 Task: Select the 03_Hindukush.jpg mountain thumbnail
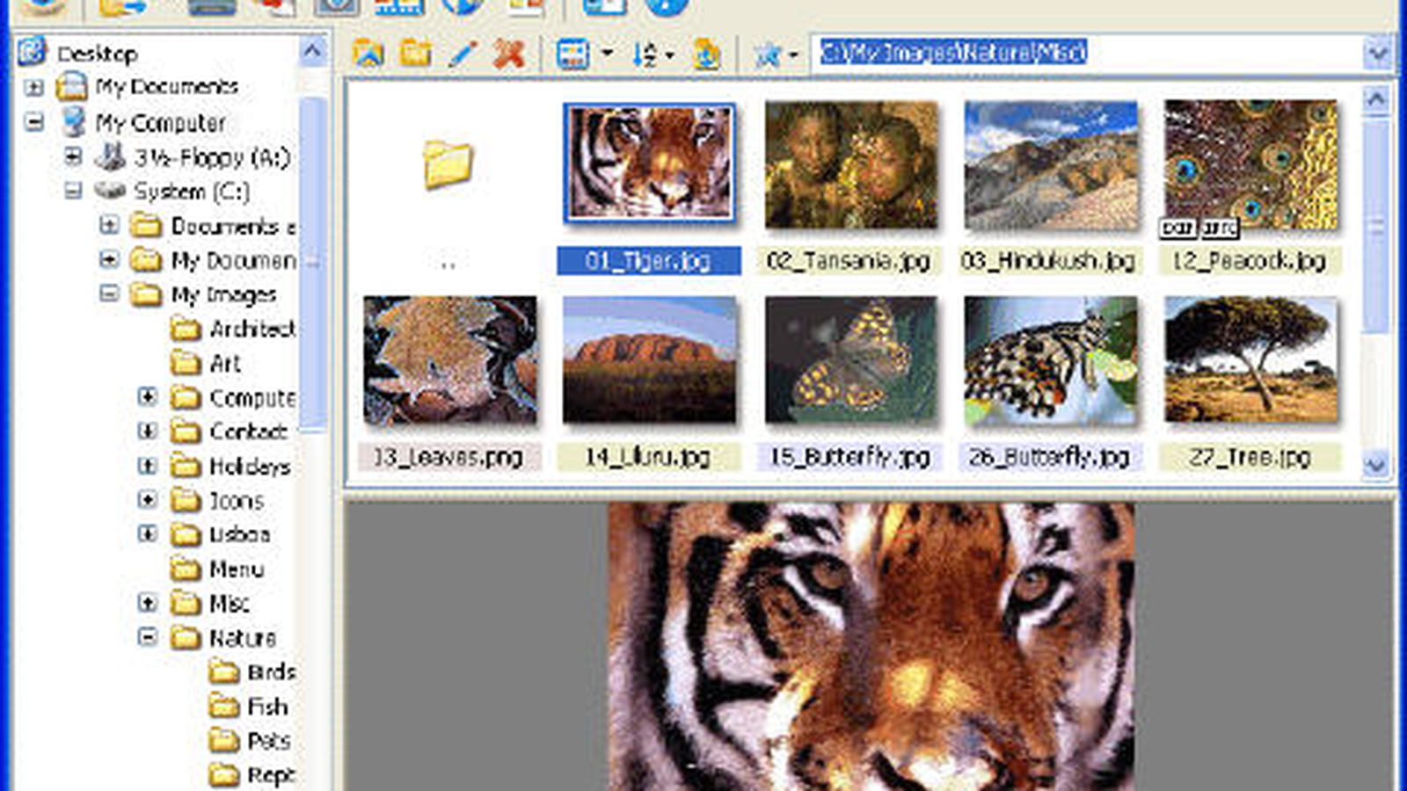[1050, 164]
